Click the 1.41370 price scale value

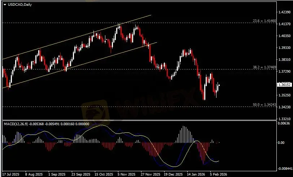pos(284,24)
